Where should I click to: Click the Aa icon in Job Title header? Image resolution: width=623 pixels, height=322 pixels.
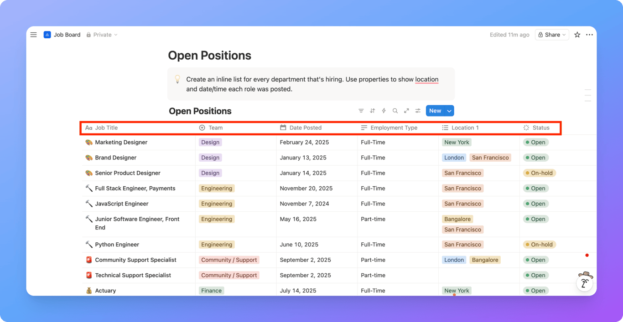(88, 128)
